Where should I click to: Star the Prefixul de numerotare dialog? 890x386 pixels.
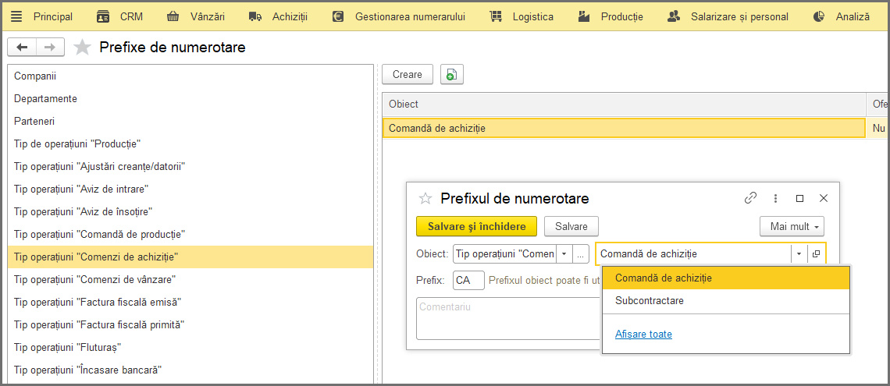click(x=425, y=198)
